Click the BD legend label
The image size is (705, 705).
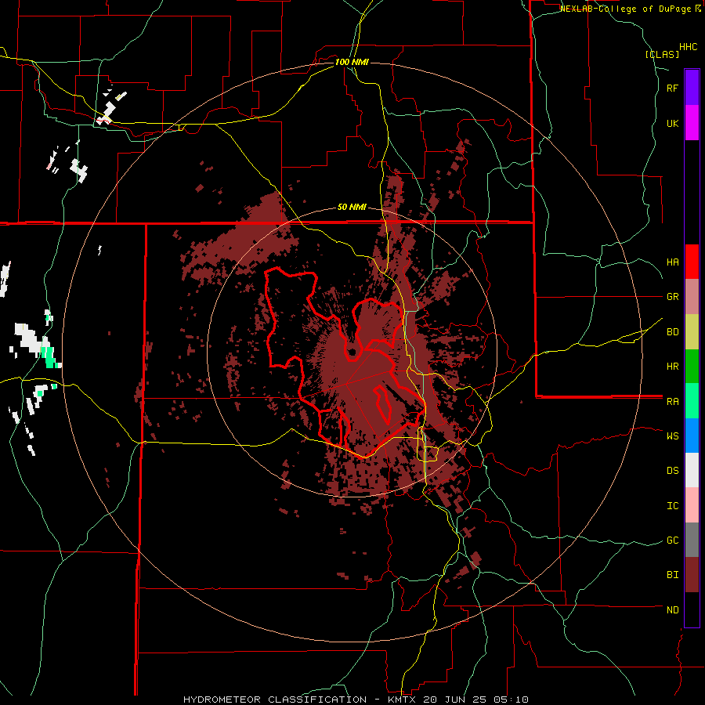pyautogui.click(x=672, y=332)
